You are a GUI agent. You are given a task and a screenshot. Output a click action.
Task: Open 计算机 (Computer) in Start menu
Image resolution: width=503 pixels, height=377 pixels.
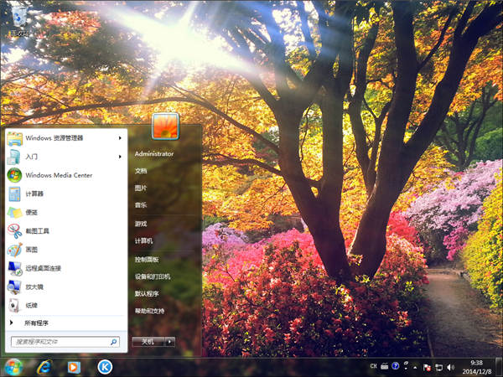pos(143,240)
